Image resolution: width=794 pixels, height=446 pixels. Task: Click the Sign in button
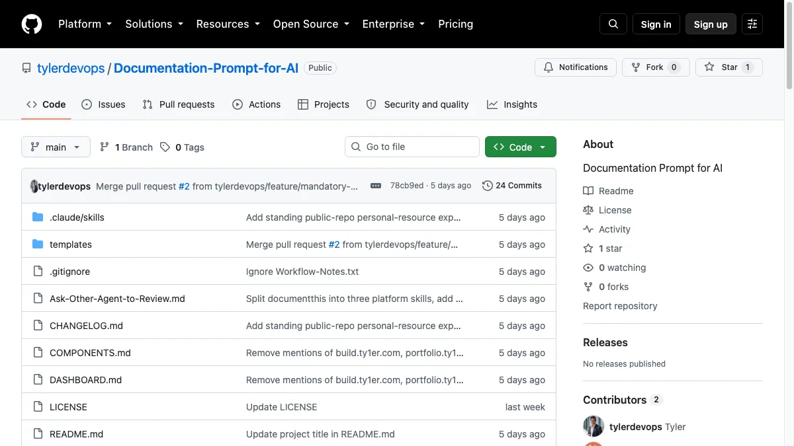pos(656,24)
